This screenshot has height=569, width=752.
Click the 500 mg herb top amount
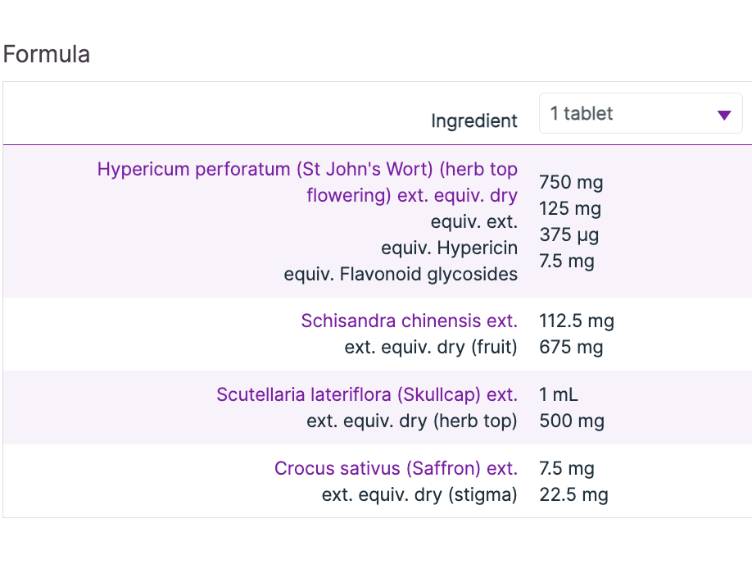[572, 421]
